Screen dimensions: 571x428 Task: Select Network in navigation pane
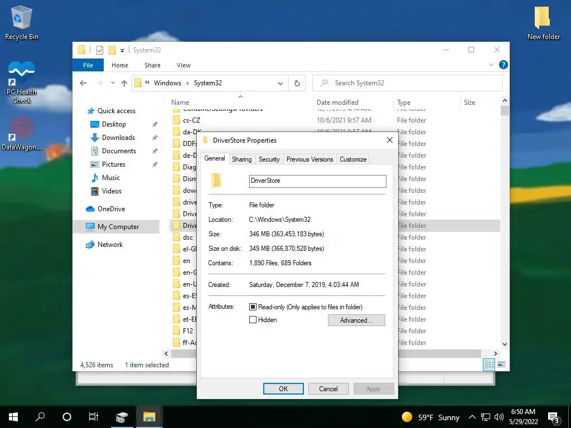[110, 245]
